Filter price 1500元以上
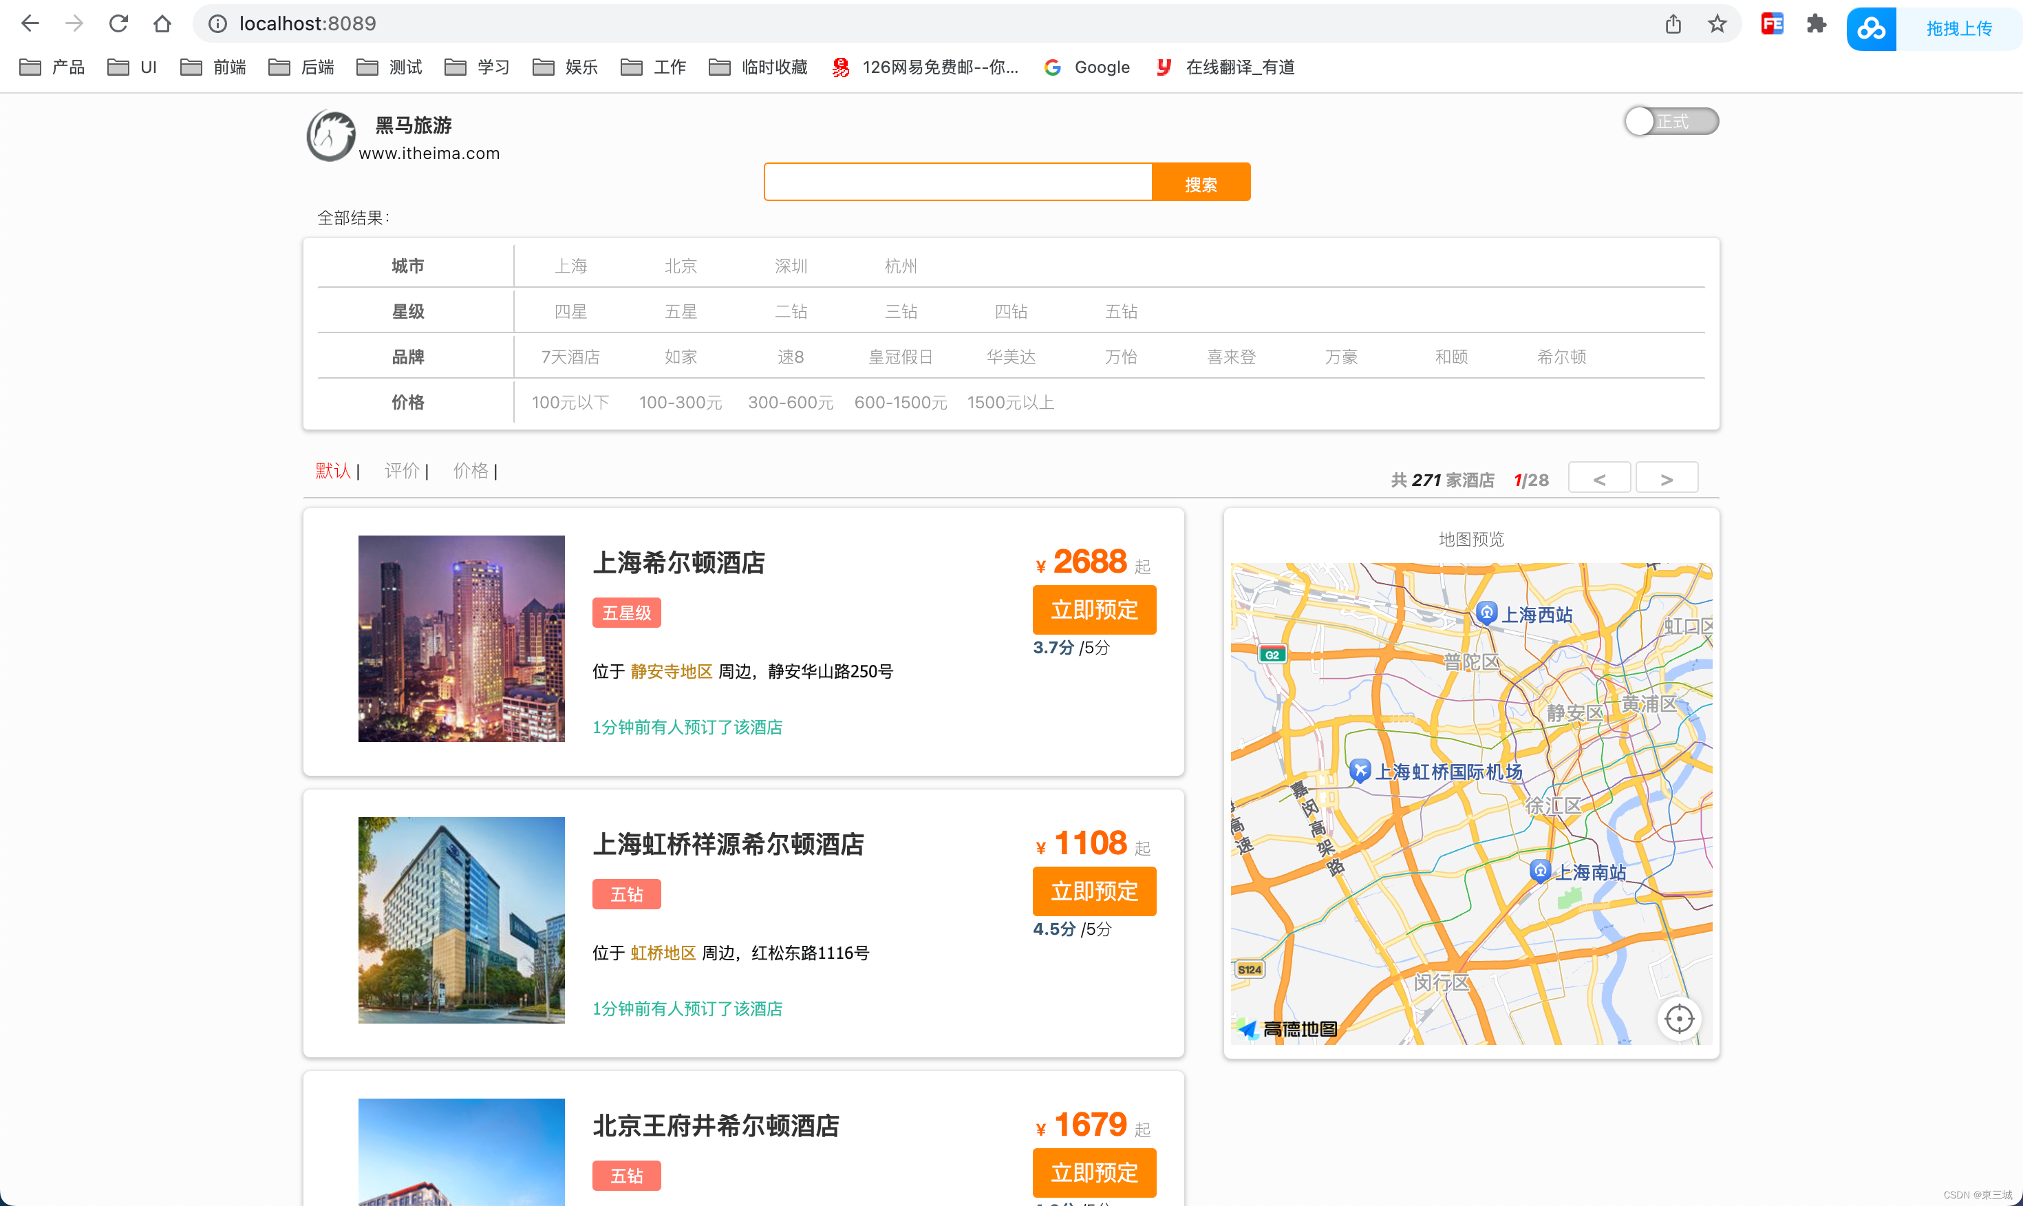This screenshot has width=2023, height=1206. click(x=1011, y=402)
